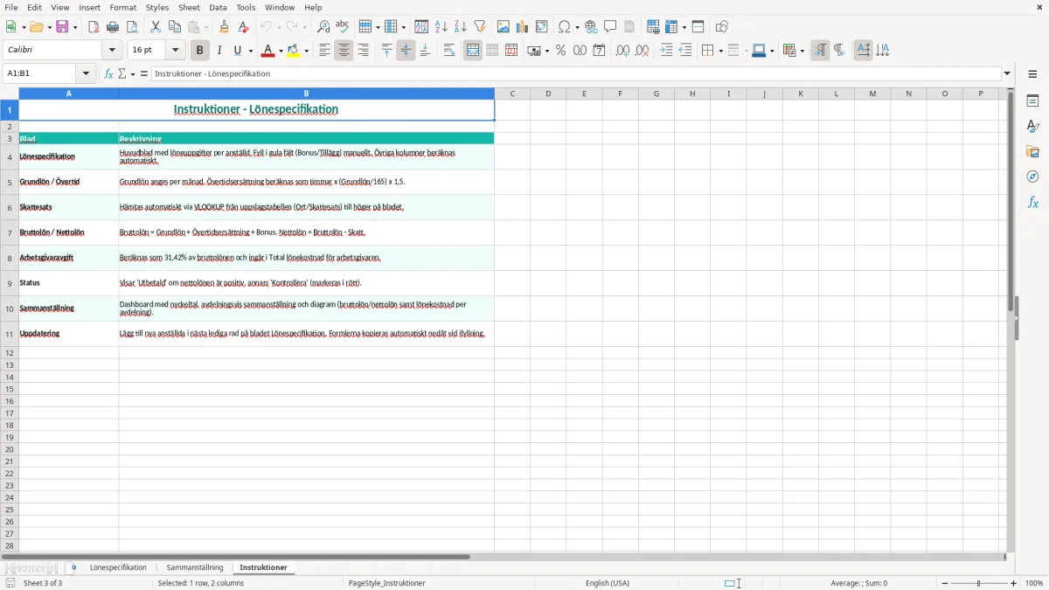This screenshot has height=590, width=1049.
Task: Open the Open-file dropdown arrow
Action: click(x=49, y=27)
